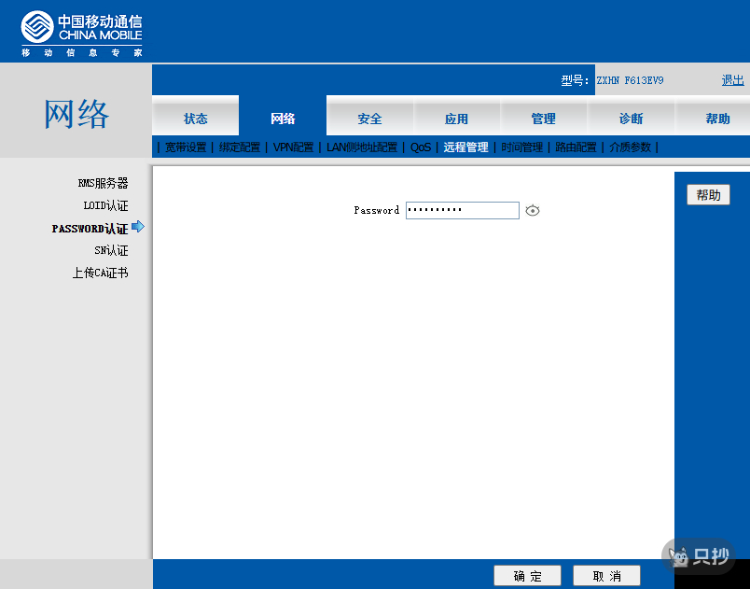Open 上传CA证书 in the sidebar
Viewport: 750px width, 589px height.
pos(100,273)
